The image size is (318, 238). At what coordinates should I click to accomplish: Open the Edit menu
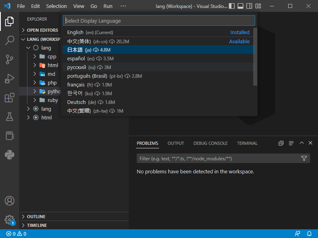[x=35, y=6]
